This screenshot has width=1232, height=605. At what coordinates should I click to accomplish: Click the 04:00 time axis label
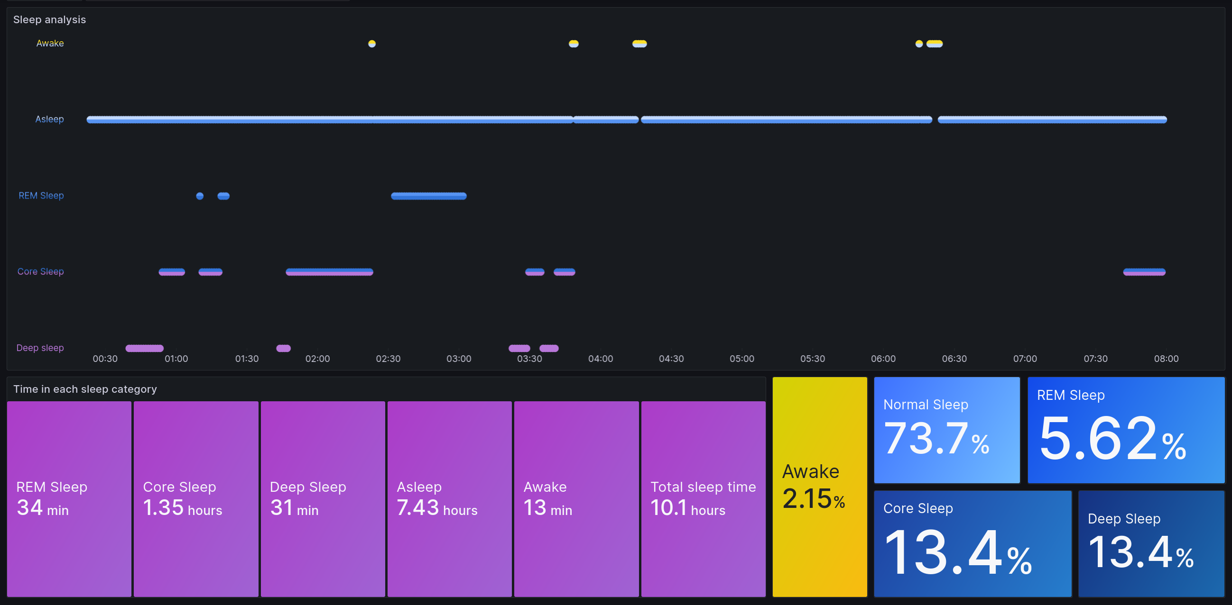coord(600,359)
